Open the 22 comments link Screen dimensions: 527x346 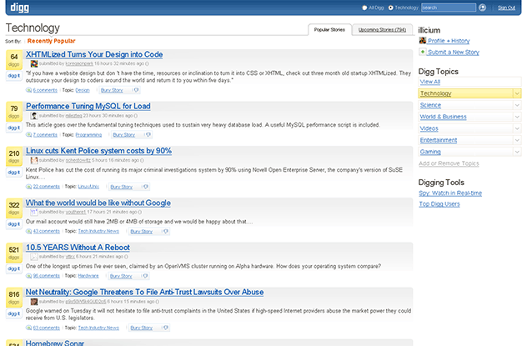click(47, 187)
